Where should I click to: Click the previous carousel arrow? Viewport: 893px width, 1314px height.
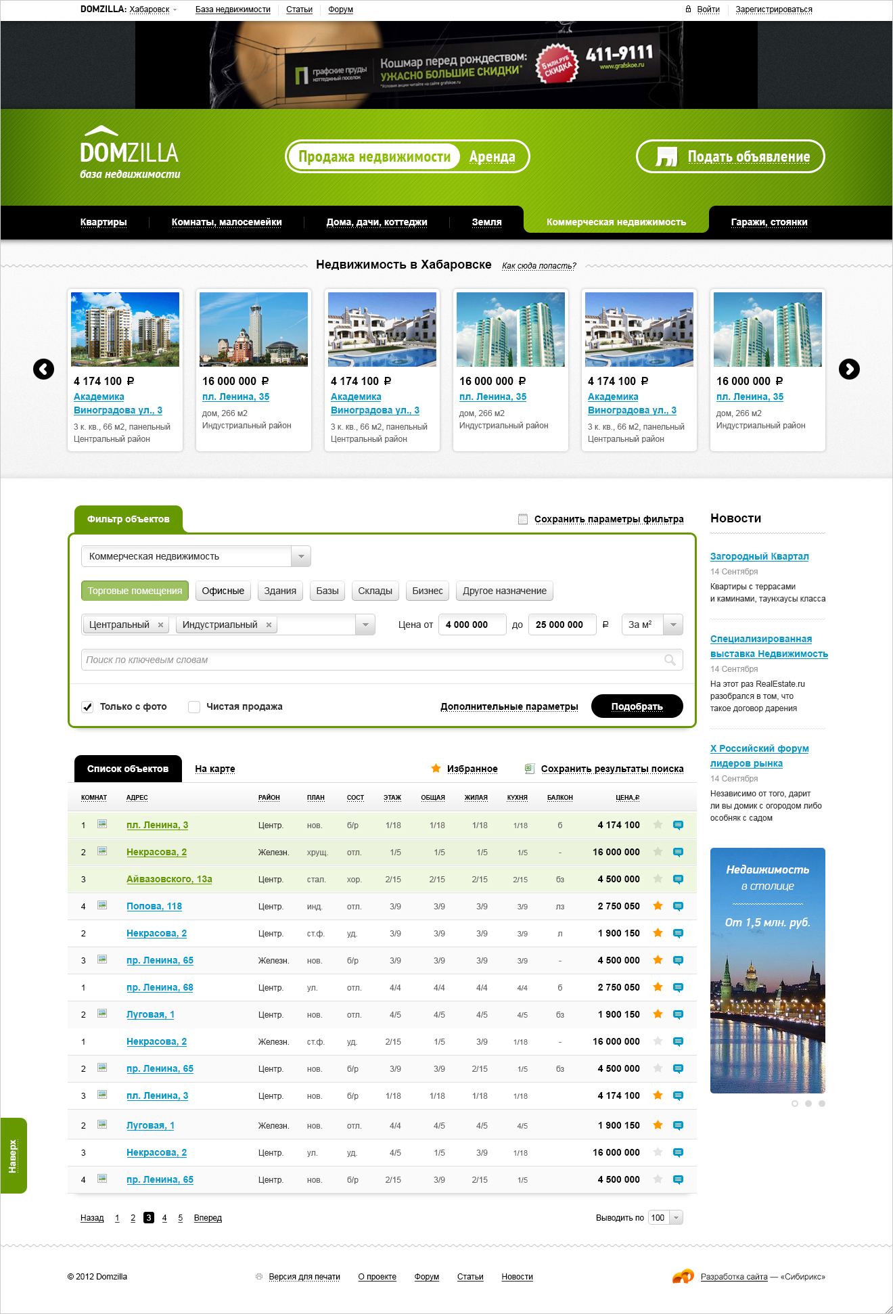pos(44,369)
